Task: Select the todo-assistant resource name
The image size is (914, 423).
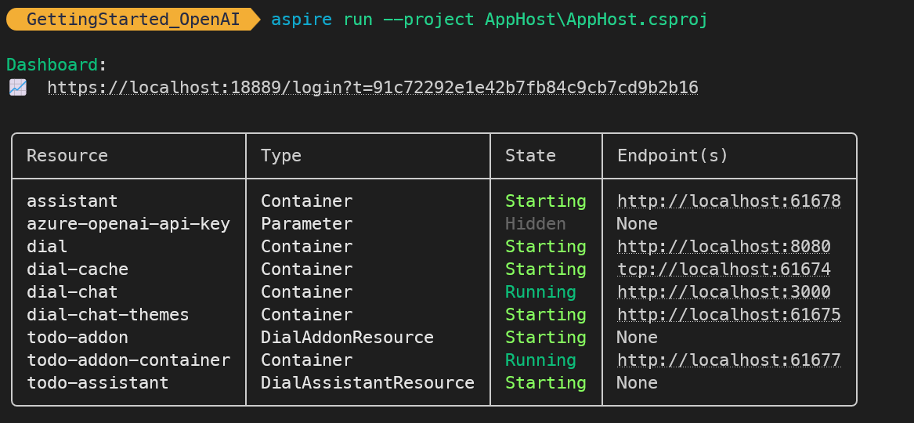Action: [x=97, y=383]
